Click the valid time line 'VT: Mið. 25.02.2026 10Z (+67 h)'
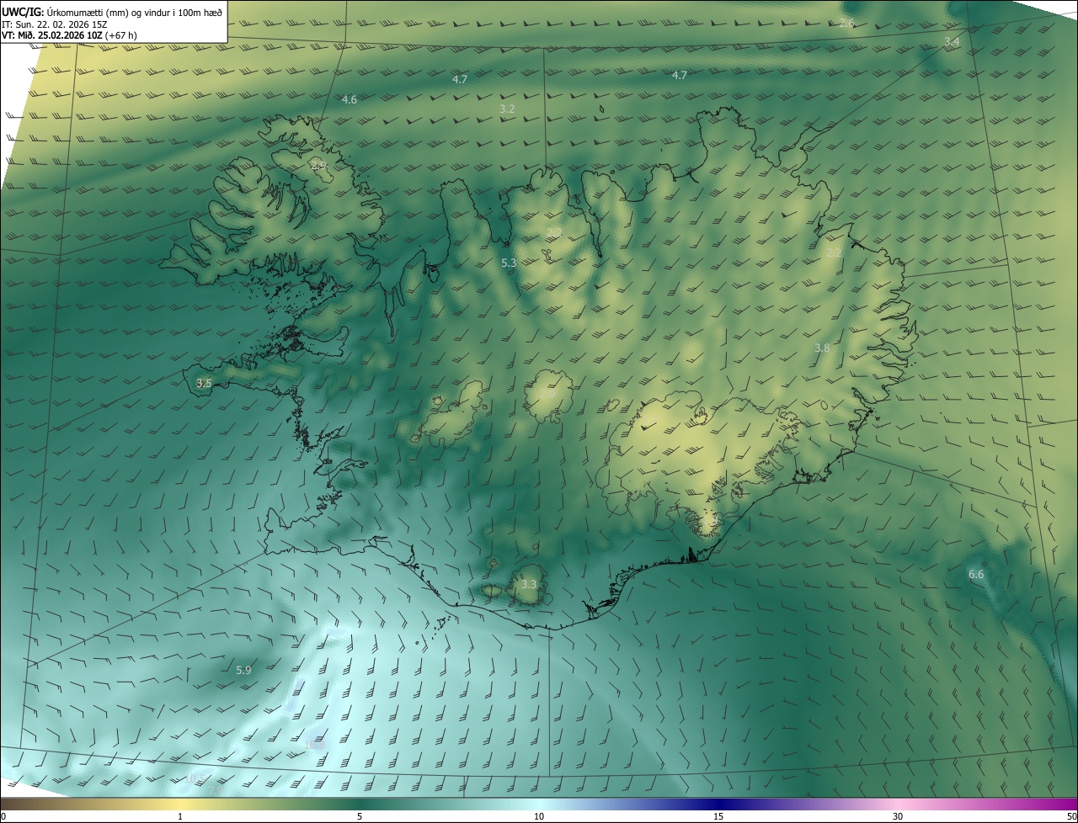The width and height of the screenshot is (1078, 823). pyautogui.click(x=70, y=35)
